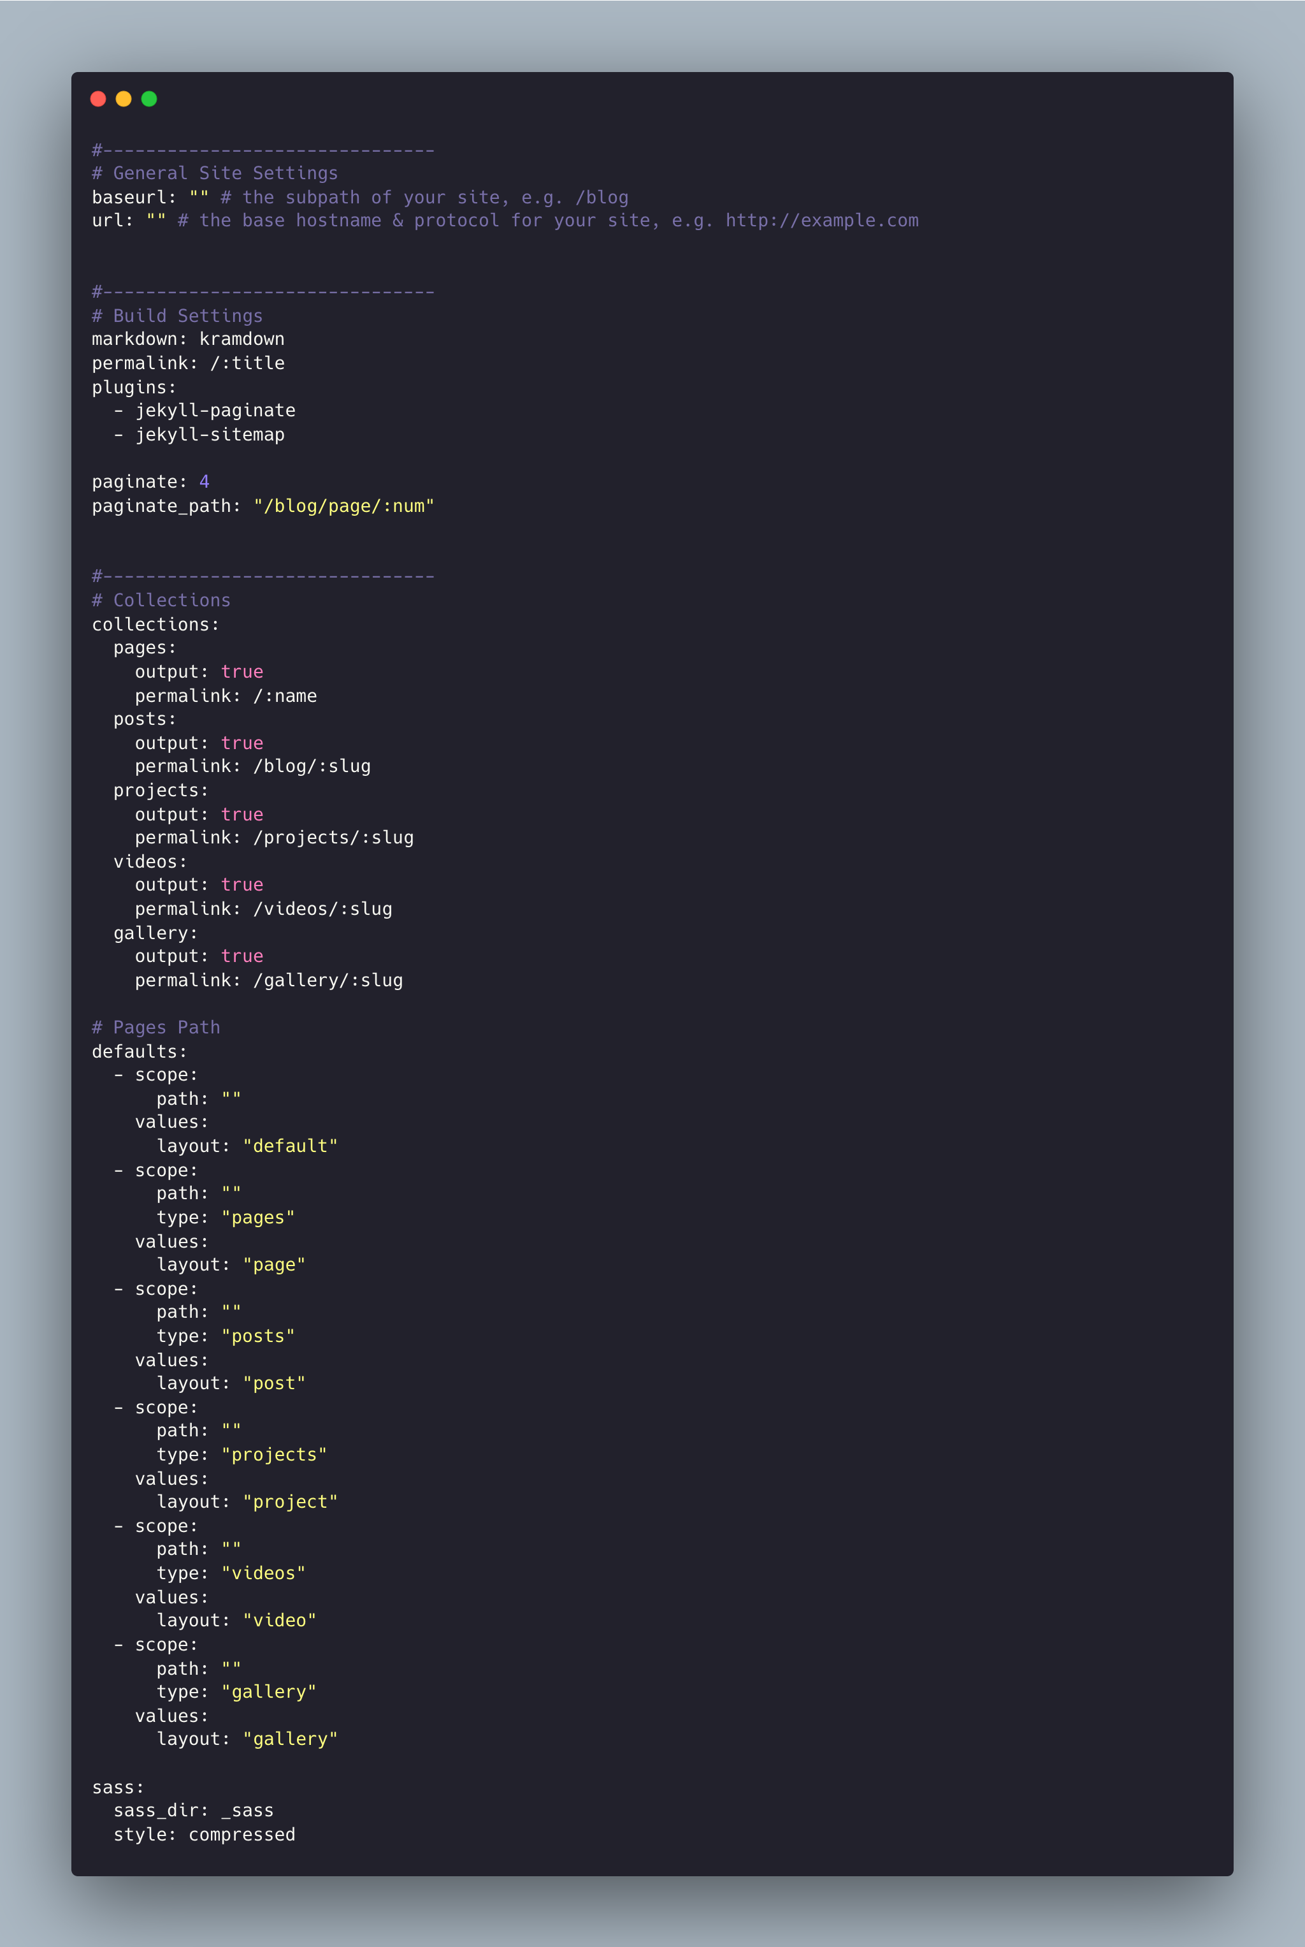Click the 'baseurl:' key

point(134,198)
